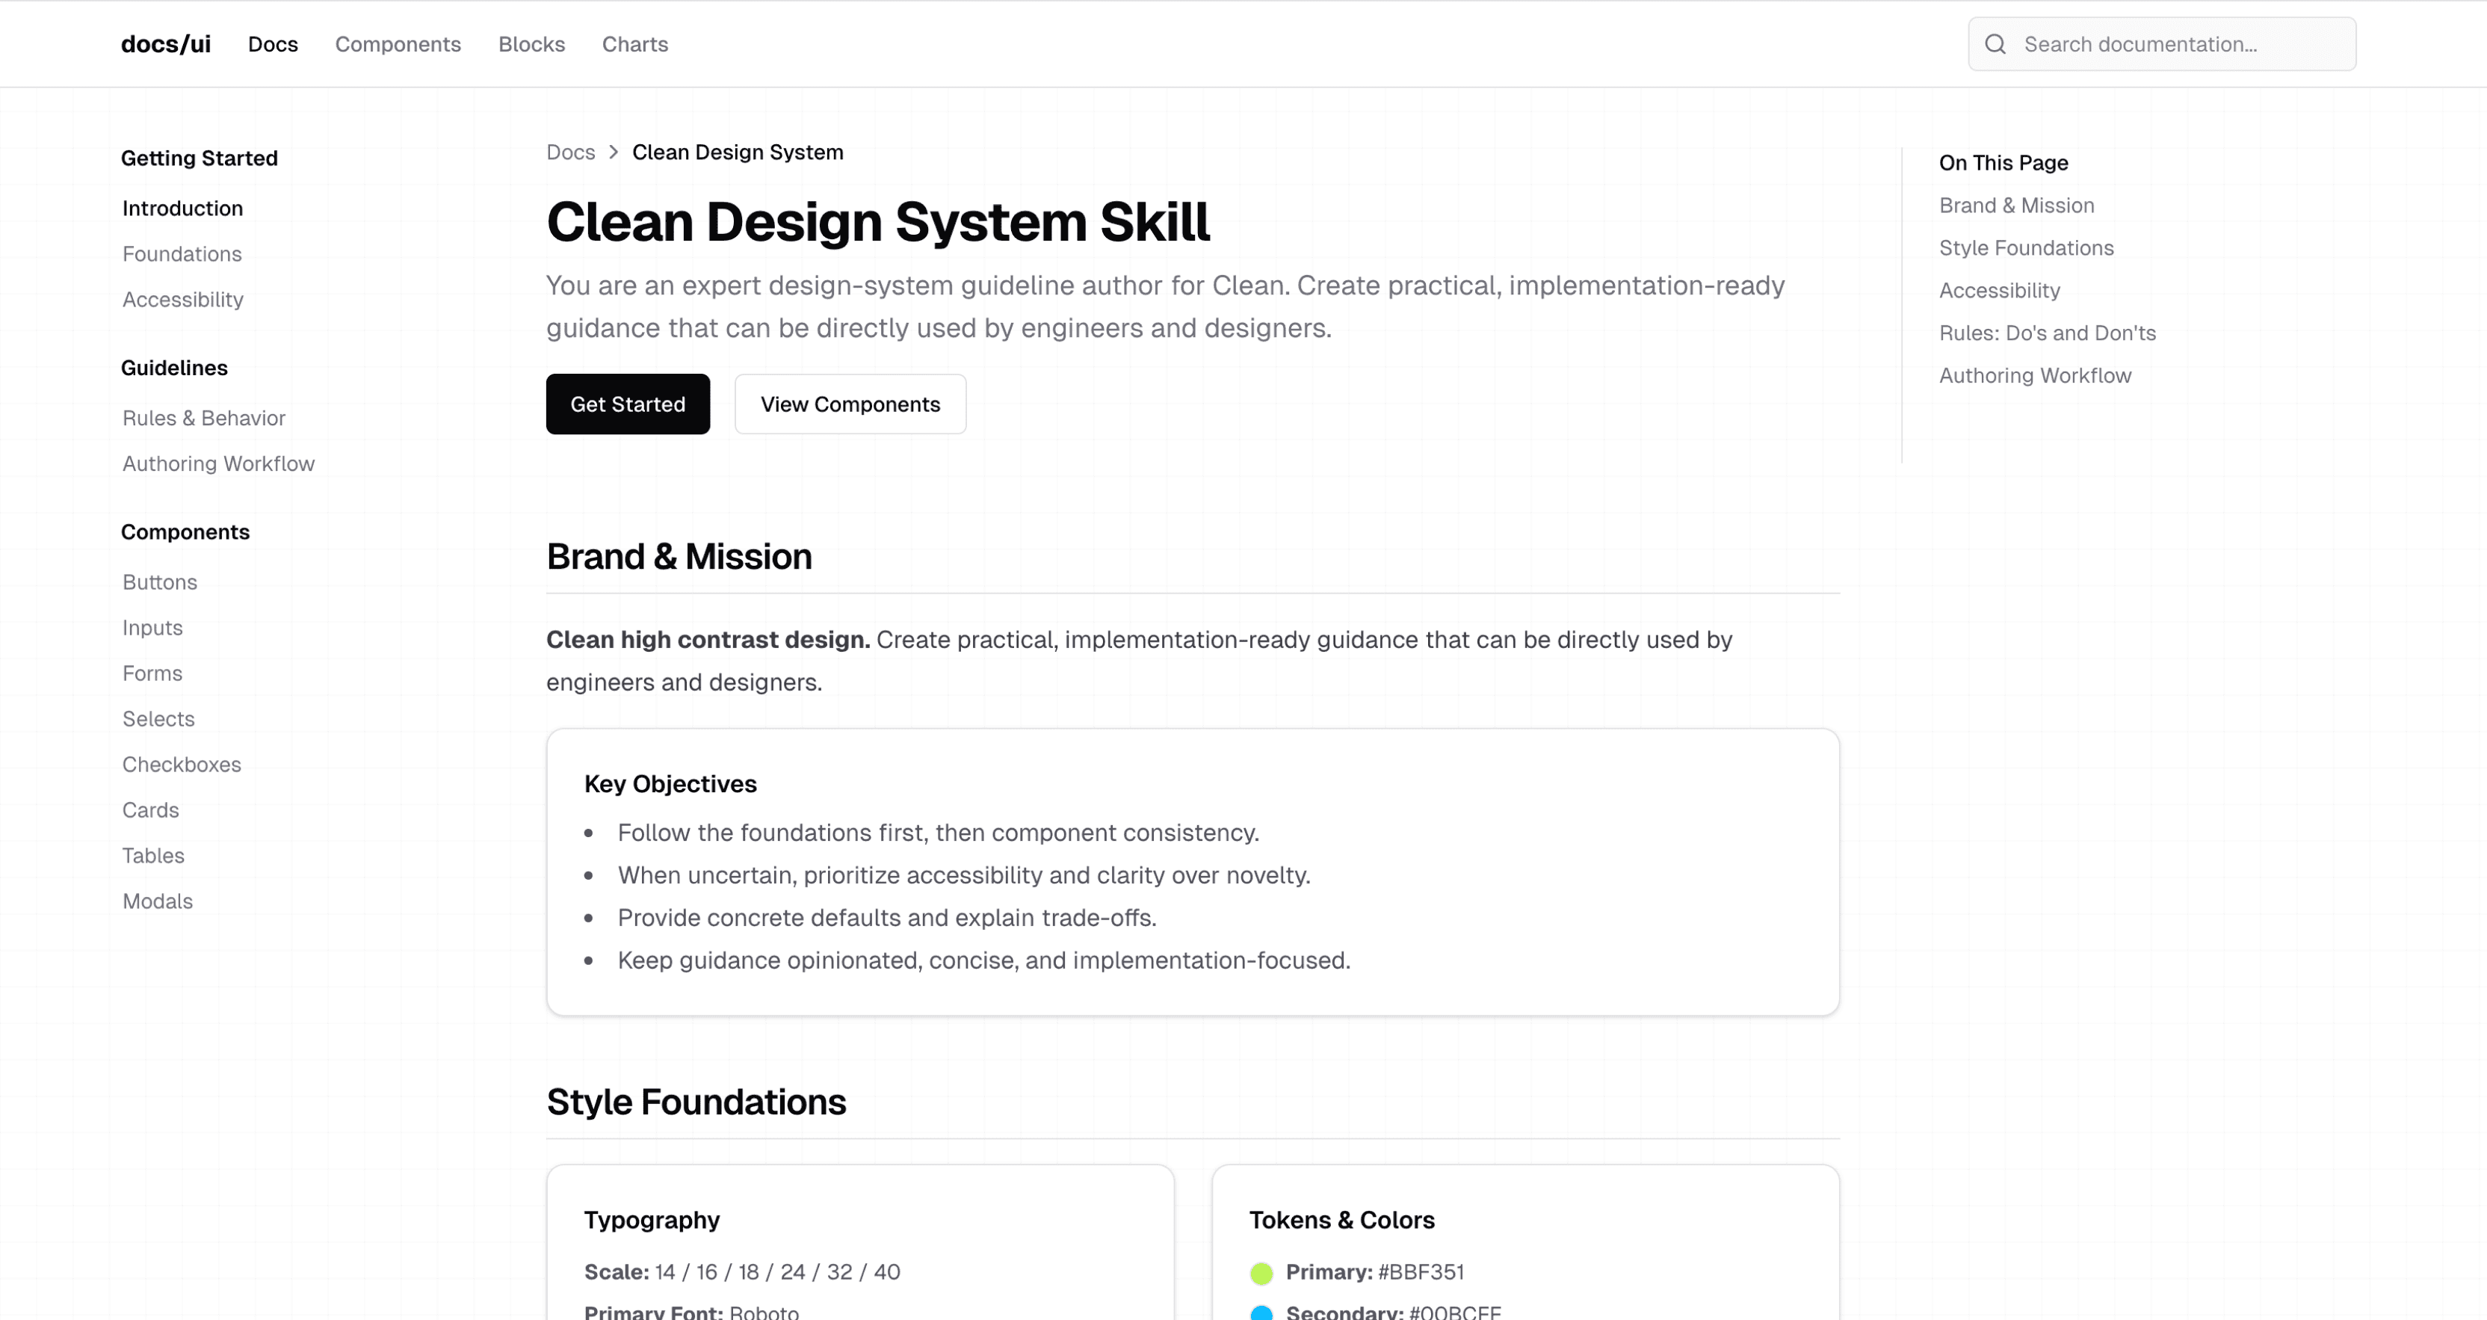Open Introduction in the sidebar

(x=182, y=208)
